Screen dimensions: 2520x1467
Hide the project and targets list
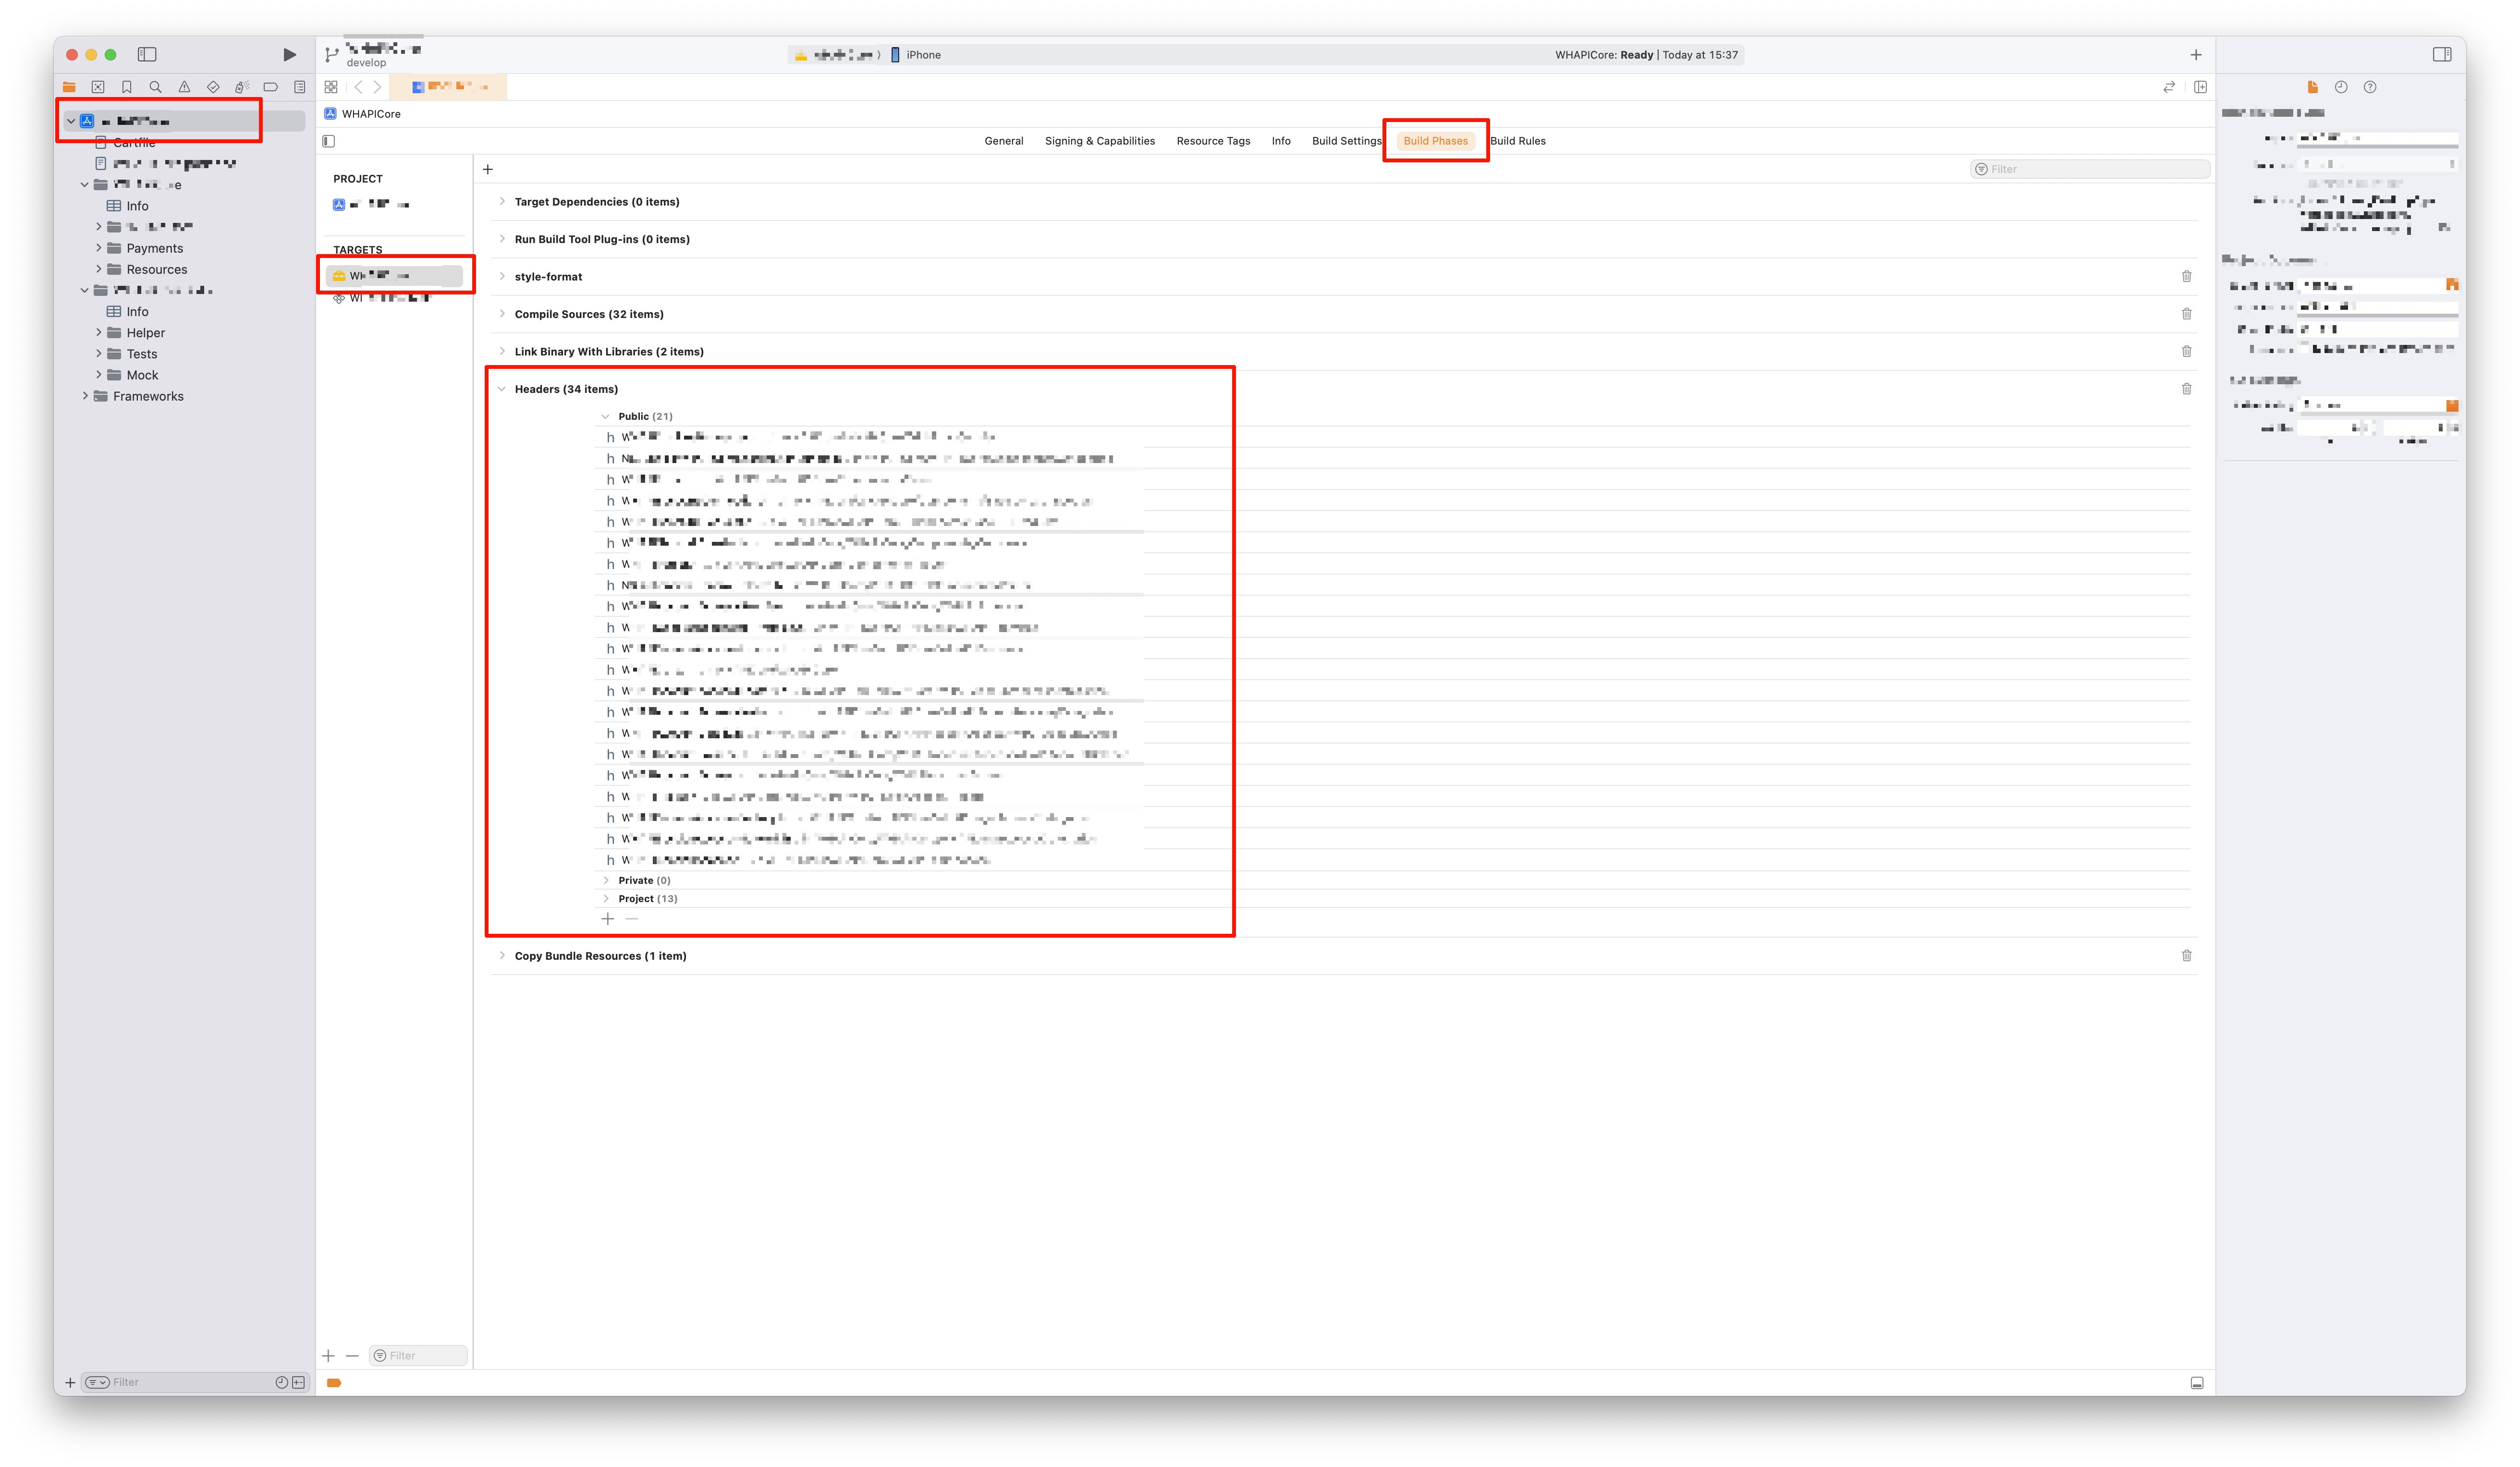pyautogui.click(x=329, y=141)
